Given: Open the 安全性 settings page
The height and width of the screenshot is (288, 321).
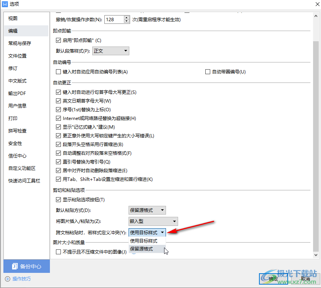Looking at the screenshot, I should click(15, 143).
